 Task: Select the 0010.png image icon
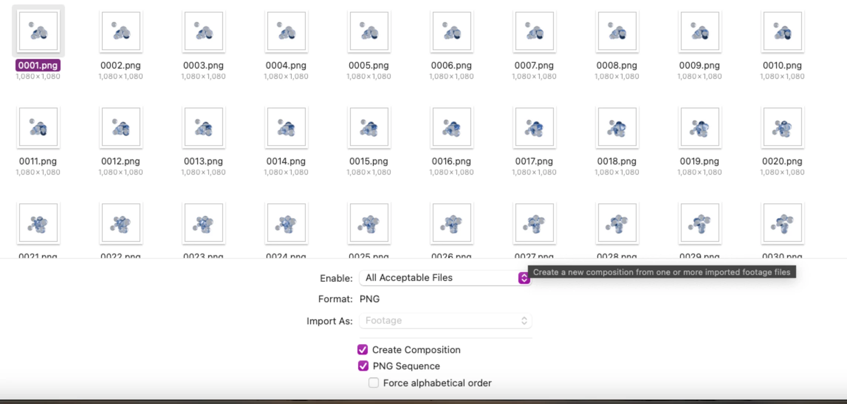782,31
